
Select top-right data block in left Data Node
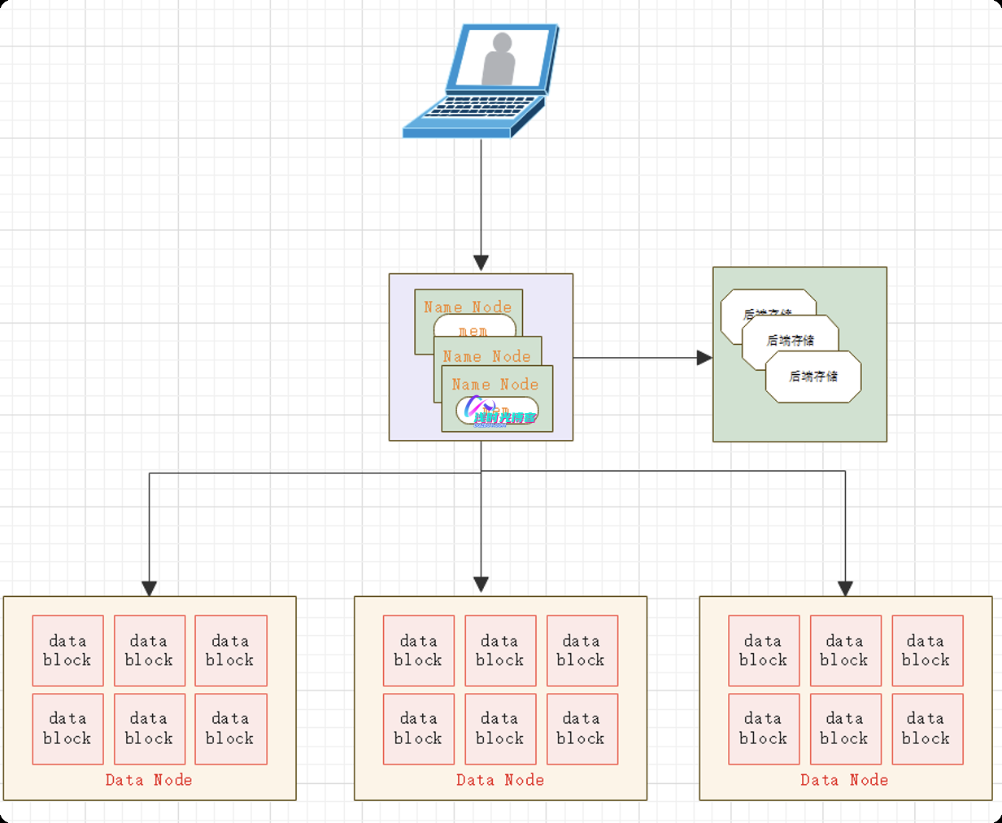pyautogui.click(x=231, y=651)
